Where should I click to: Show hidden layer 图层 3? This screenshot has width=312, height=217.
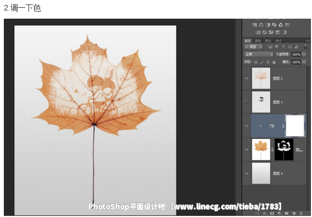pyautogui.click(x=247, y=102)
